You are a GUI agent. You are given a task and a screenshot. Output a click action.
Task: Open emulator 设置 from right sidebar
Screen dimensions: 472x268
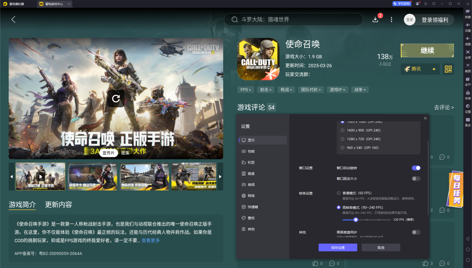(x=468, y=108)
